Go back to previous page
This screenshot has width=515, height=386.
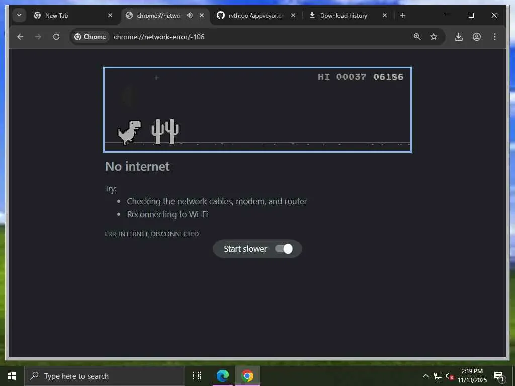(x=20, y=37)
